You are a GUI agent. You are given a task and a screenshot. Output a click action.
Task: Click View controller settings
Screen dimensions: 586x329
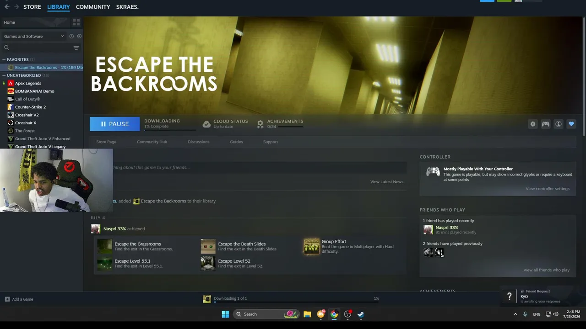(548, 189)
